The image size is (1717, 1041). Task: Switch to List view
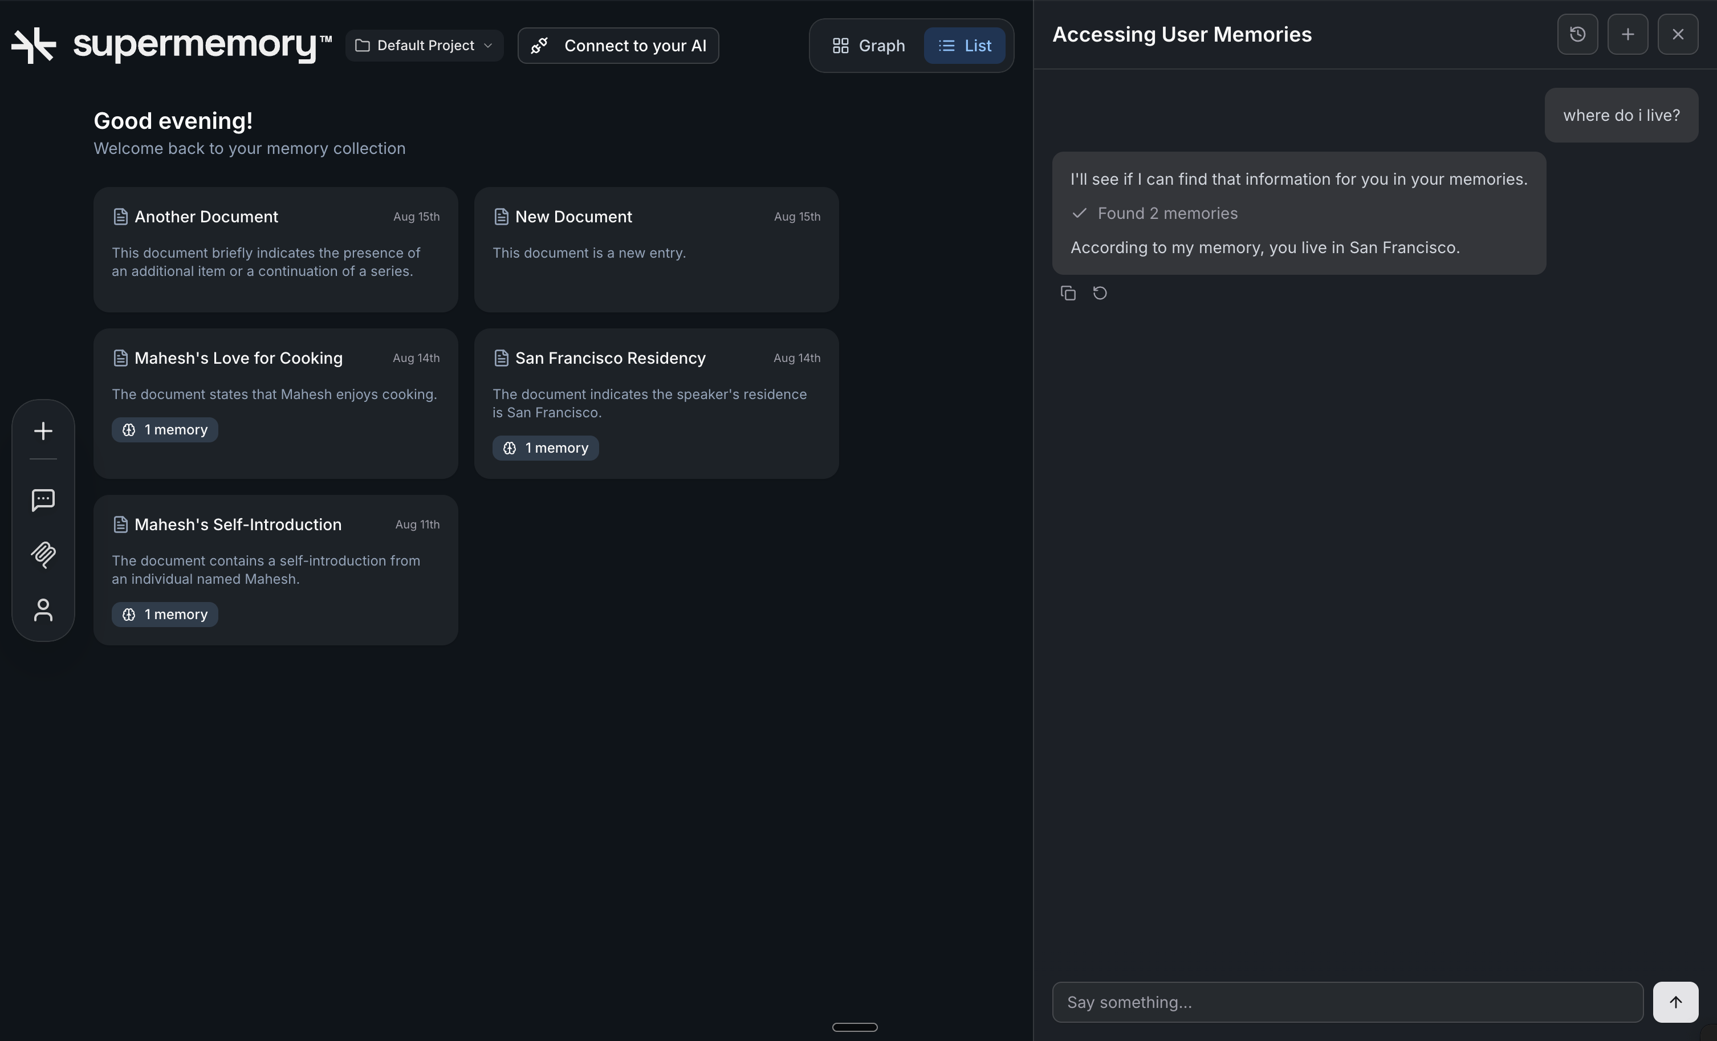pyautogui.click(x=965, y=46)
